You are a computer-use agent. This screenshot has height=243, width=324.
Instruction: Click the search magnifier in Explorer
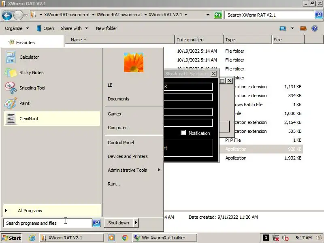319,15
